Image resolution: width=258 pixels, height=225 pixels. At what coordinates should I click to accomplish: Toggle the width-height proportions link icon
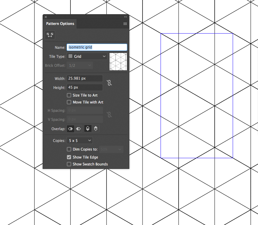coord(109,83)
